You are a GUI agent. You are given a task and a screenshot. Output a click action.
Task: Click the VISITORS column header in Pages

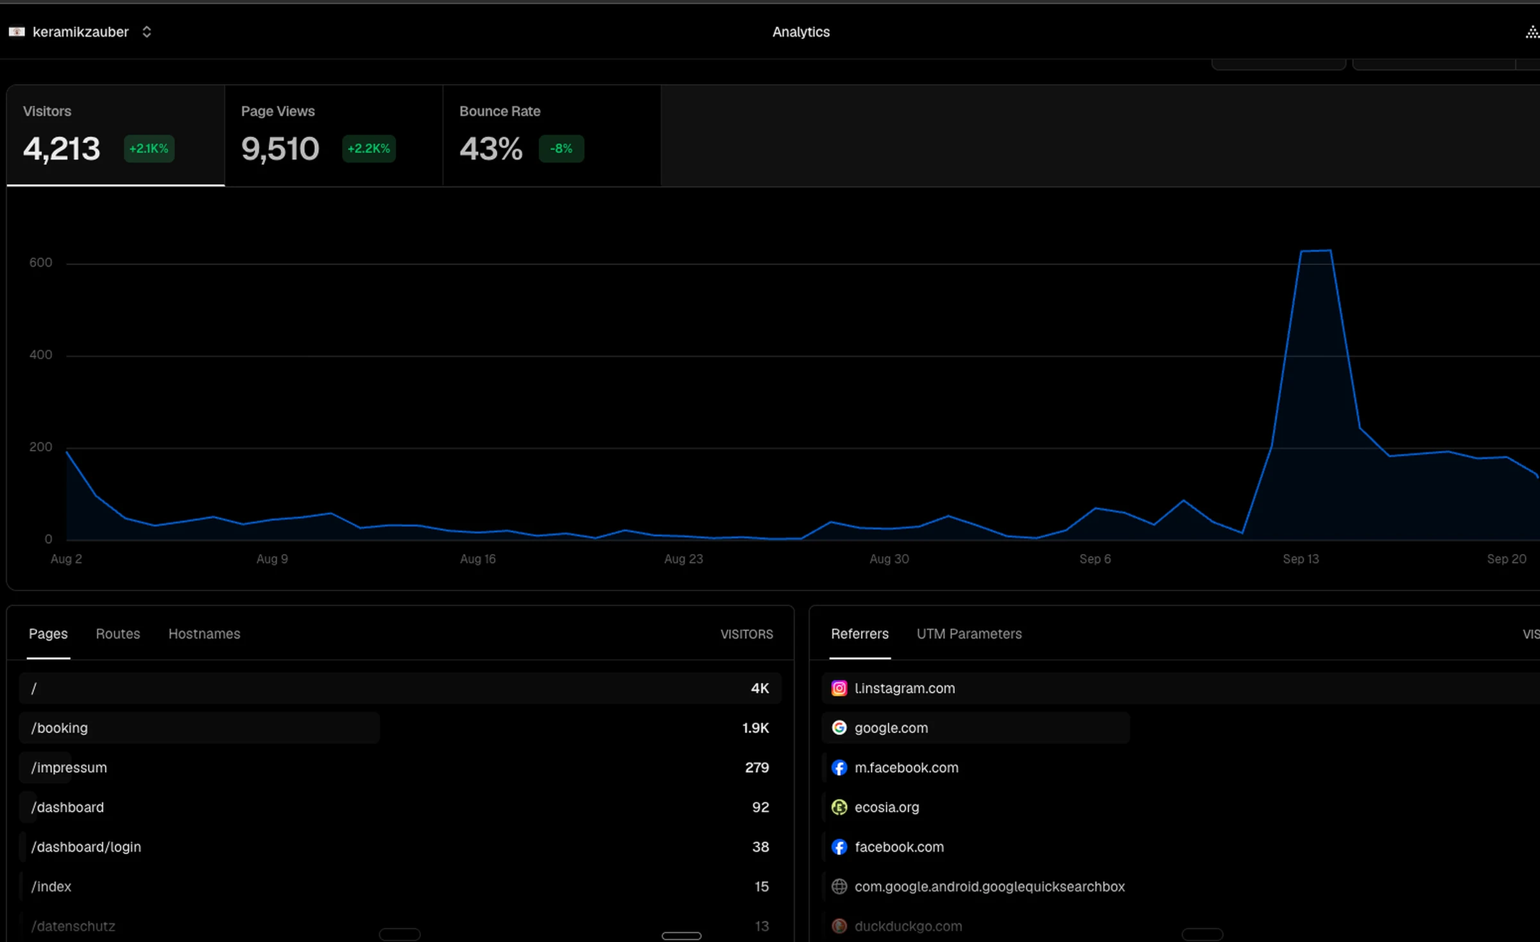(746, 634)
